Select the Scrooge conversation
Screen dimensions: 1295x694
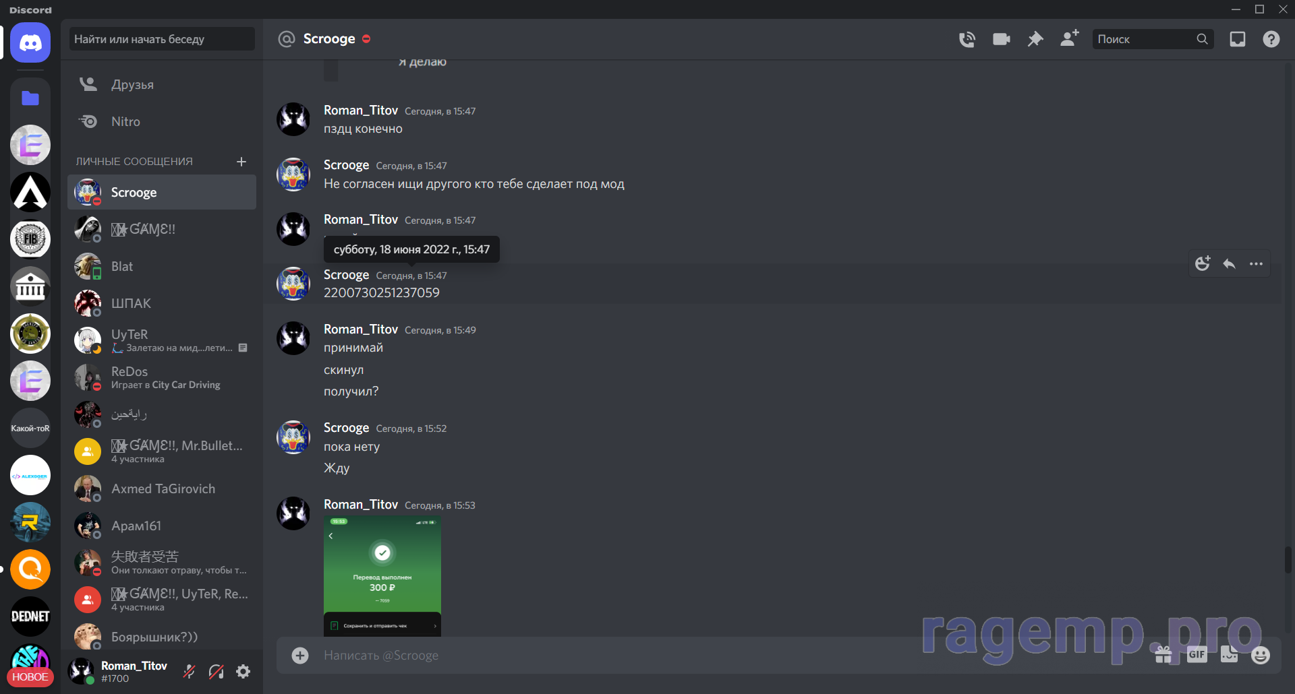(x=162, y=192)
